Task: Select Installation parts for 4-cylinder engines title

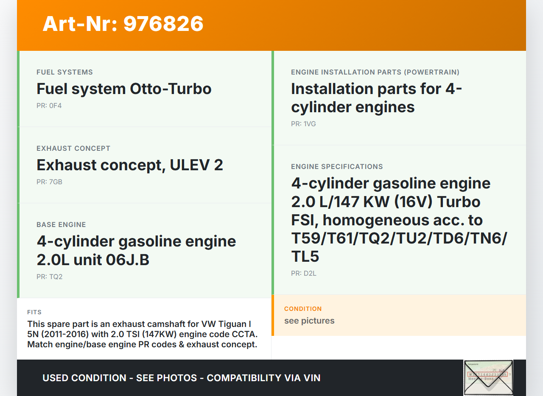Action: [x=376, y=98]
